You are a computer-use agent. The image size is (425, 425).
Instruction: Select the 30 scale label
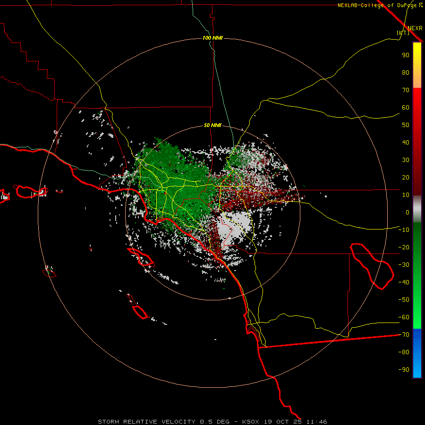pyautogui.click(x=406, y=160)
